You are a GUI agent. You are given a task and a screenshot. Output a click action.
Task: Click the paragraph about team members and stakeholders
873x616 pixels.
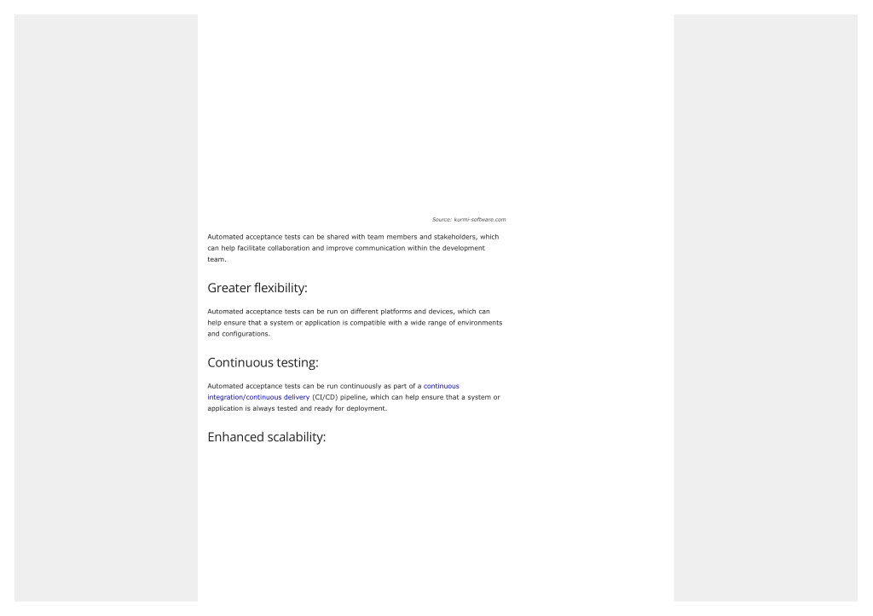point(354,248)
